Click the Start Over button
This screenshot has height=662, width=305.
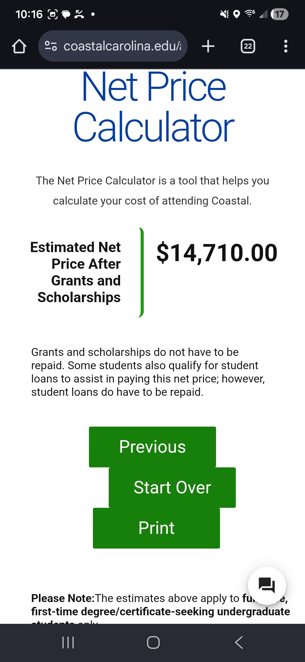(x=172, y=487)
